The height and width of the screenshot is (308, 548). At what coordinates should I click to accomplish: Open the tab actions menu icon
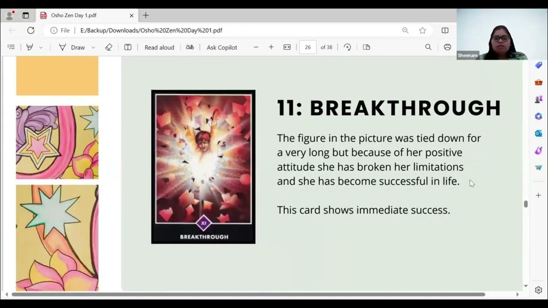click(26, 15)
